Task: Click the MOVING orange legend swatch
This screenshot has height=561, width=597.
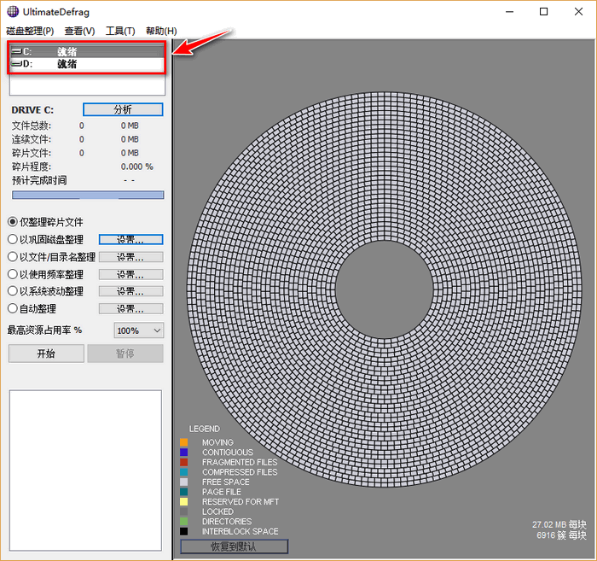Action: click(x=184, y=442)
